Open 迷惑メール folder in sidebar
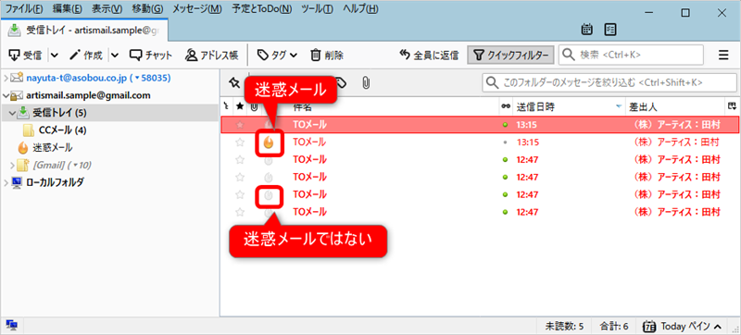741x335 pixels. click(52, 148)
